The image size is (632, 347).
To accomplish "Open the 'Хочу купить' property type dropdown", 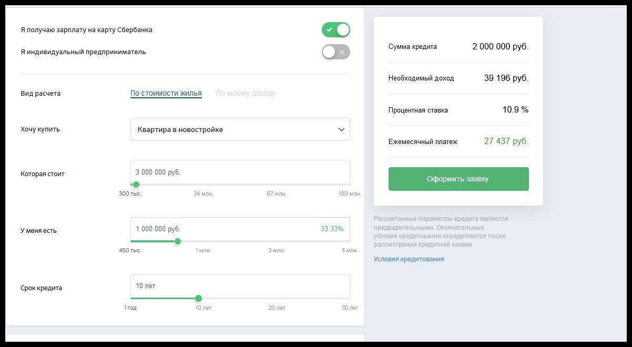I will click(x=240, y=129).
